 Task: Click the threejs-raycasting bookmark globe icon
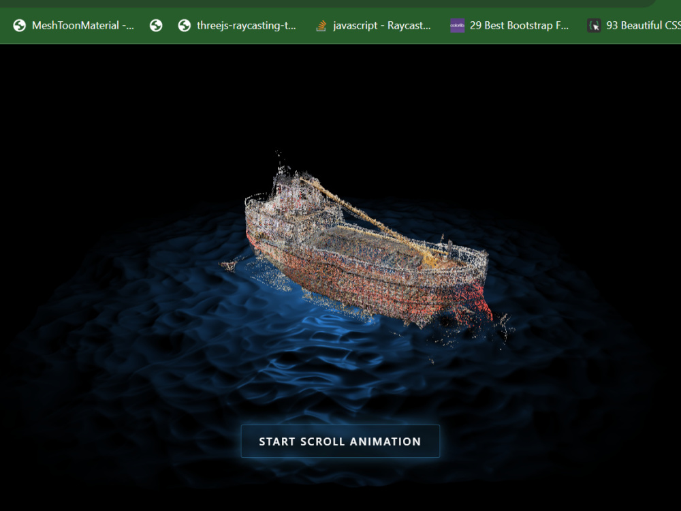[x=184, y=26]
